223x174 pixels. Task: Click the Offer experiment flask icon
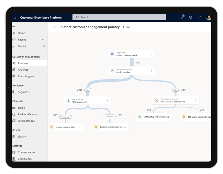[x=68, y=101]
